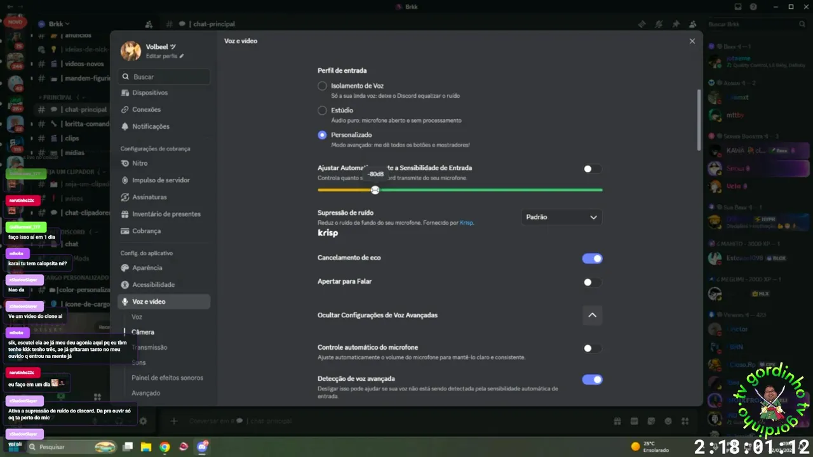
Task: Click the input sensitivity slider handle
Action: click(375, 190)
